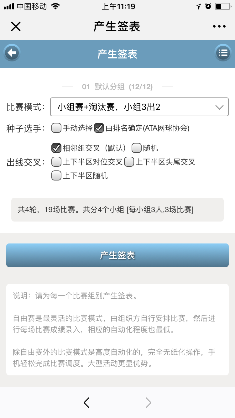Tap the alarm clock status icon
The height and width of the screenshot is (418, 235).
(208, 6)
